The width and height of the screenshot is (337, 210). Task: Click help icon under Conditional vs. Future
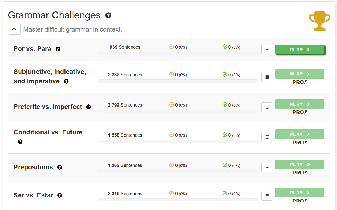pyautogui.click(x=20, y=142)
